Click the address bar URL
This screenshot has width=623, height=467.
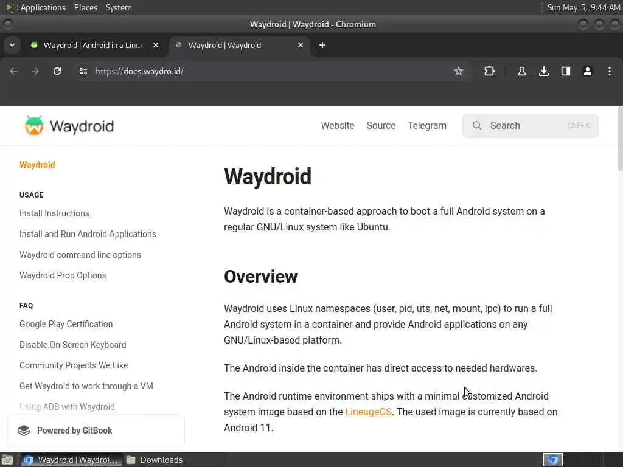(x=139, y=72)
